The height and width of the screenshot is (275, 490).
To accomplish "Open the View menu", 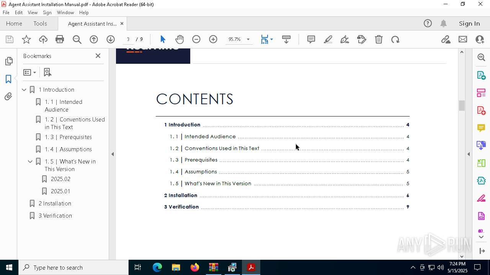I will [33, 13].
